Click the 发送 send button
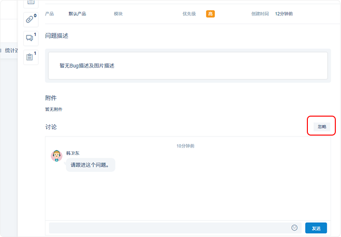Screen dimensions: 341x237 click(316, 228)
